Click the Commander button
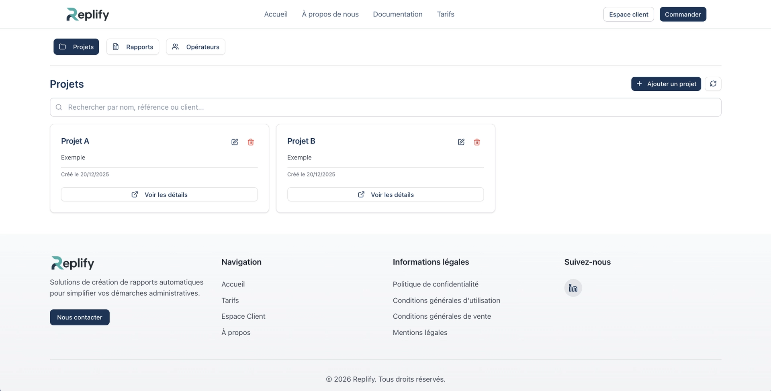 click(x=683, y=14)
